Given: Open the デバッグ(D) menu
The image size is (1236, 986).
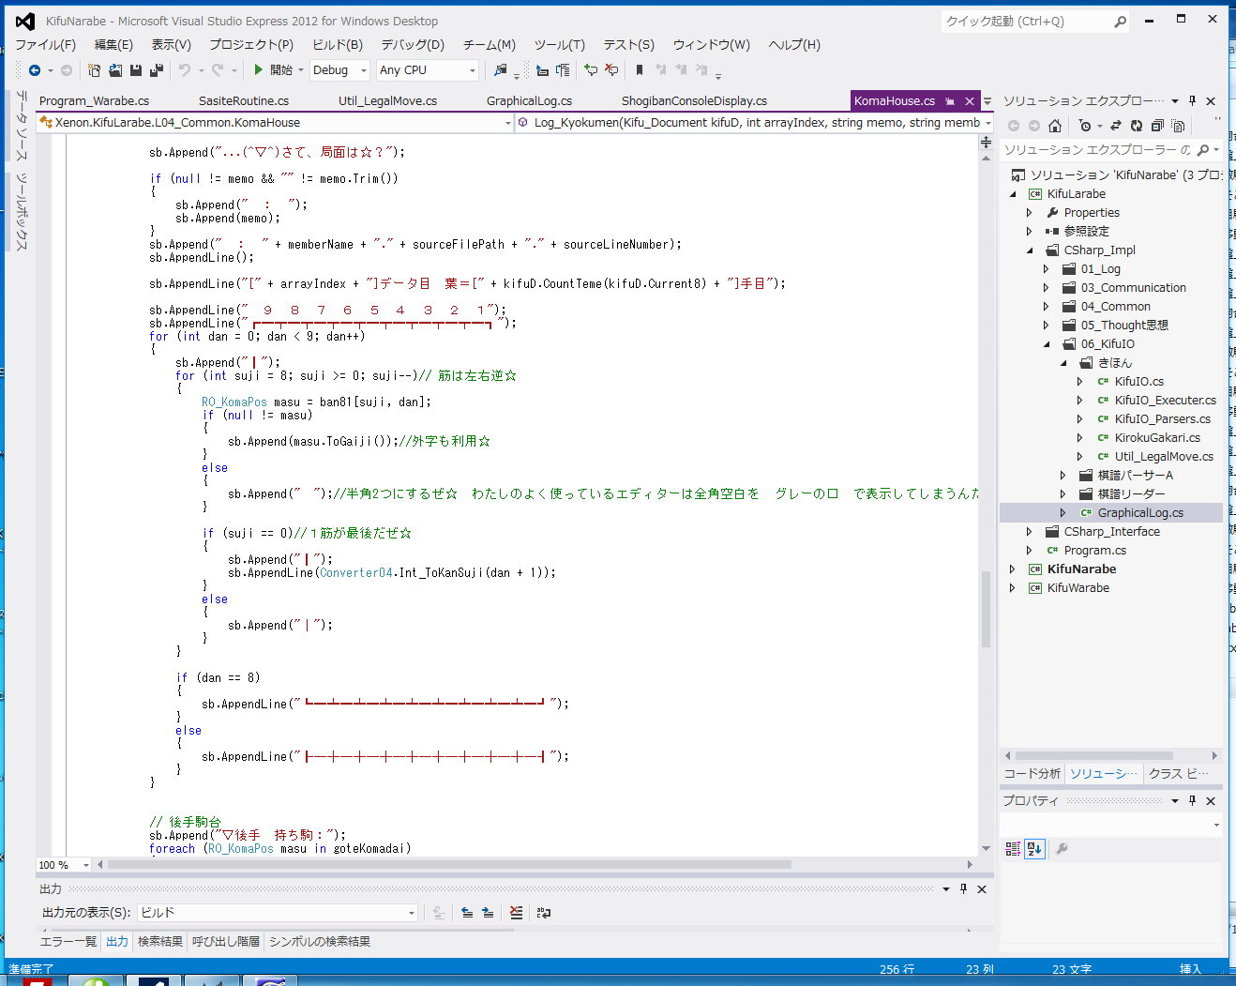Looking at the screenshot, I should [x=412, y=44].
